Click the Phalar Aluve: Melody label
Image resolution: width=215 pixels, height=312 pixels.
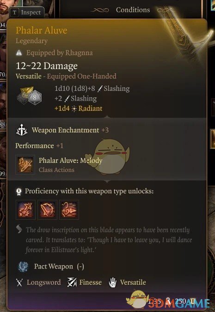point(70,160)
